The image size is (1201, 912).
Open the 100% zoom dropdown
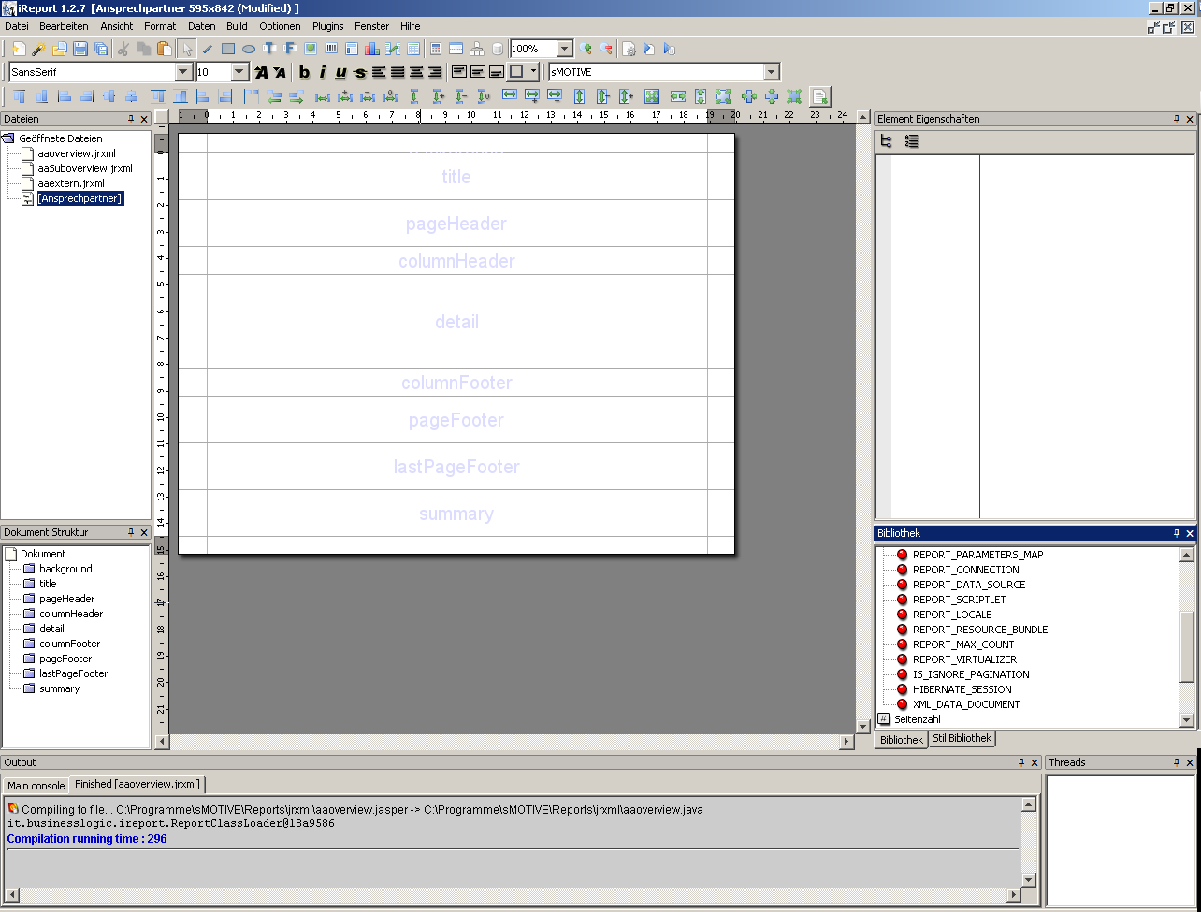pos(565,49)
